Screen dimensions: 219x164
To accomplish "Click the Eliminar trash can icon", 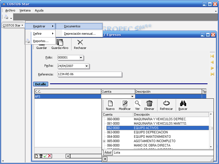I will [149, 104].
